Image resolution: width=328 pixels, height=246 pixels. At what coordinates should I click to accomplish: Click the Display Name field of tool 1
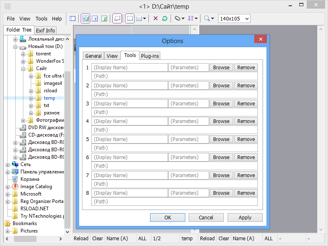(130, 68)
